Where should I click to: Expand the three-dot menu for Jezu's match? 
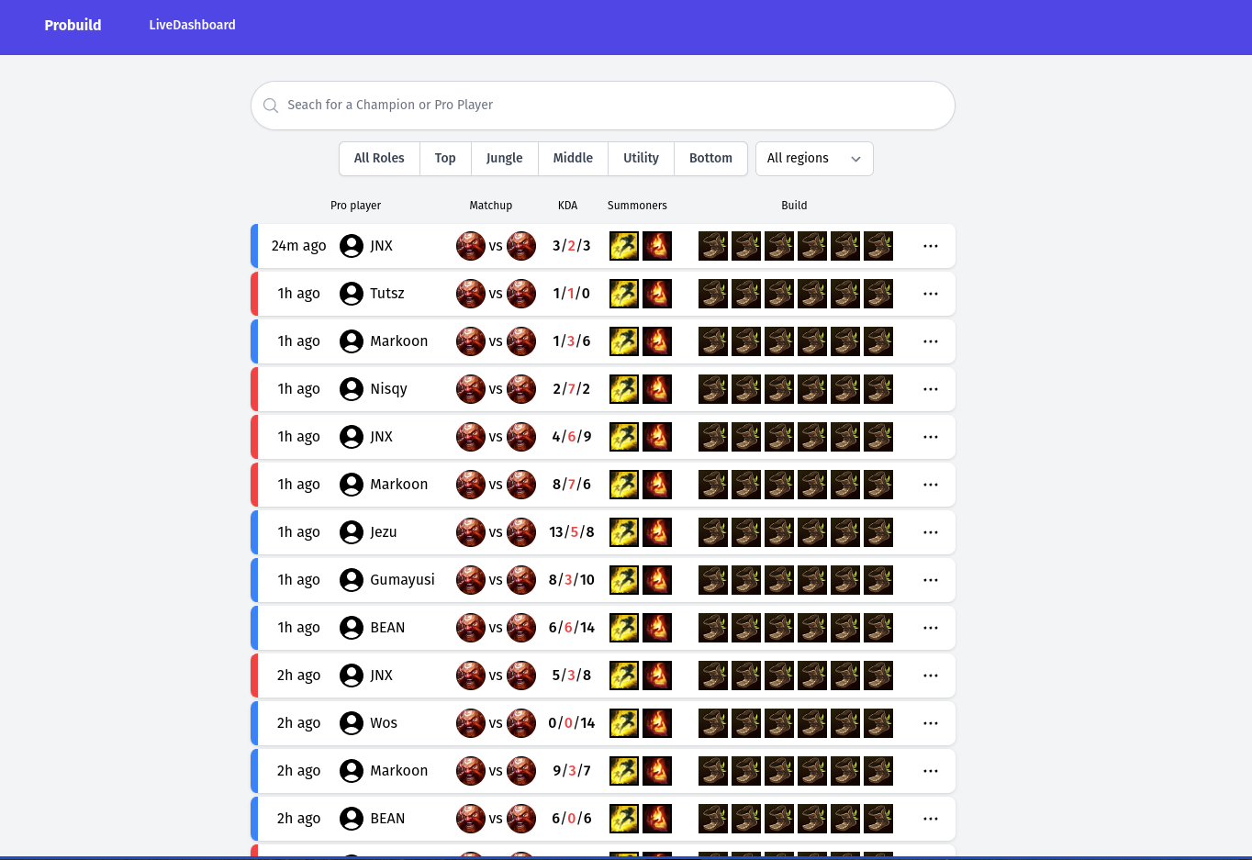(x=931, y=532)
